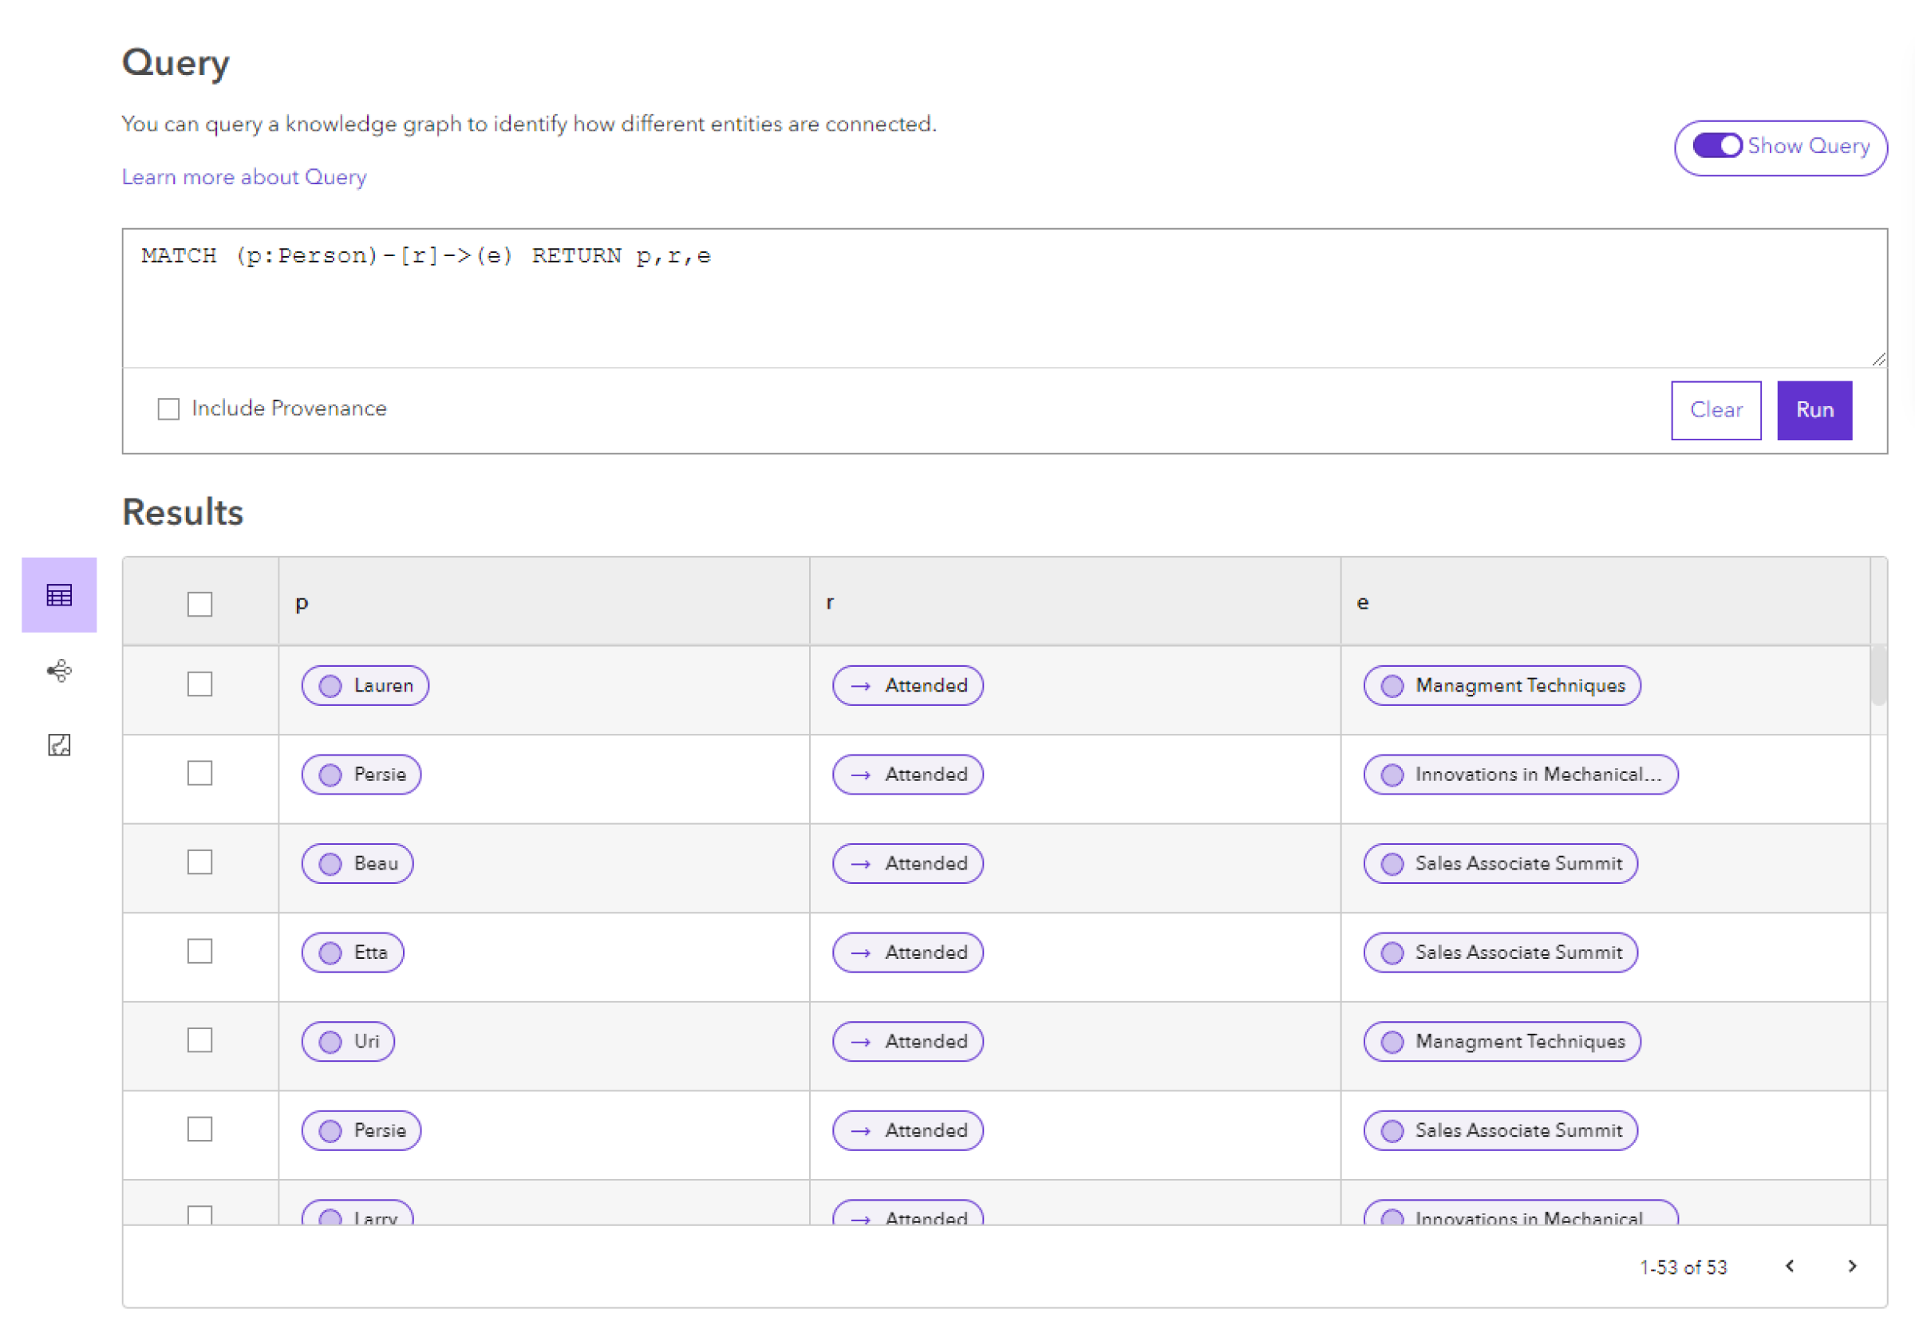
Task: Expand Innovations in Mechanical truncated label
Action: (1521, 774)
